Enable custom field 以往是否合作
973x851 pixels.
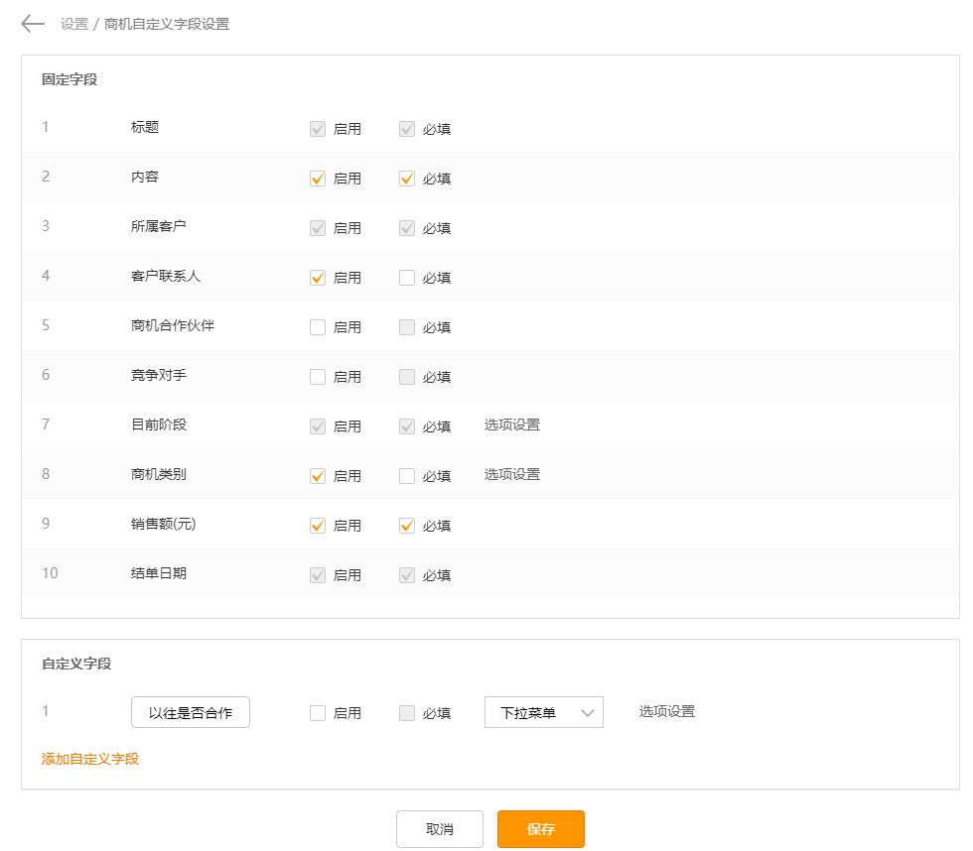pyautogui.click(x=318, y=713)
